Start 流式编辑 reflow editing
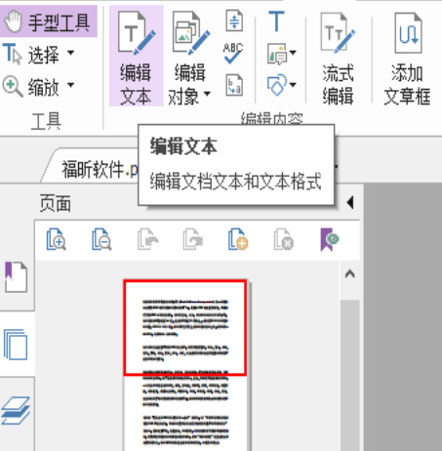This screenshot has height=451, width=442. point(339,58)
